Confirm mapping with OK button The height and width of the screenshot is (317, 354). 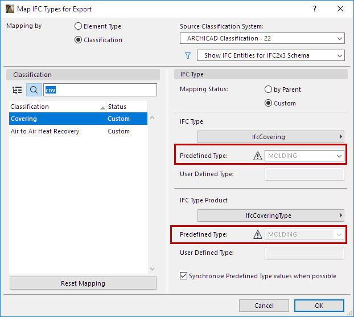(319, 306)
